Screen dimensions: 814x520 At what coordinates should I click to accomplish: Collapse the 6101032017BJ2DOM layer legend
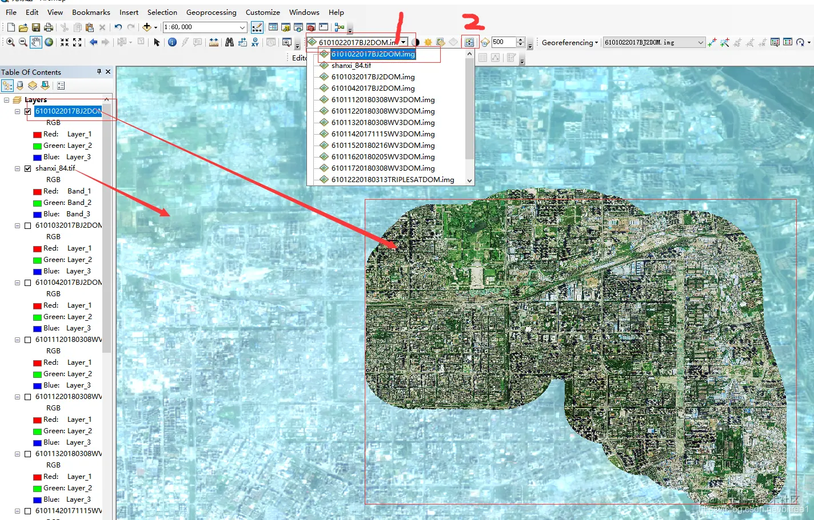pos(17,225)
